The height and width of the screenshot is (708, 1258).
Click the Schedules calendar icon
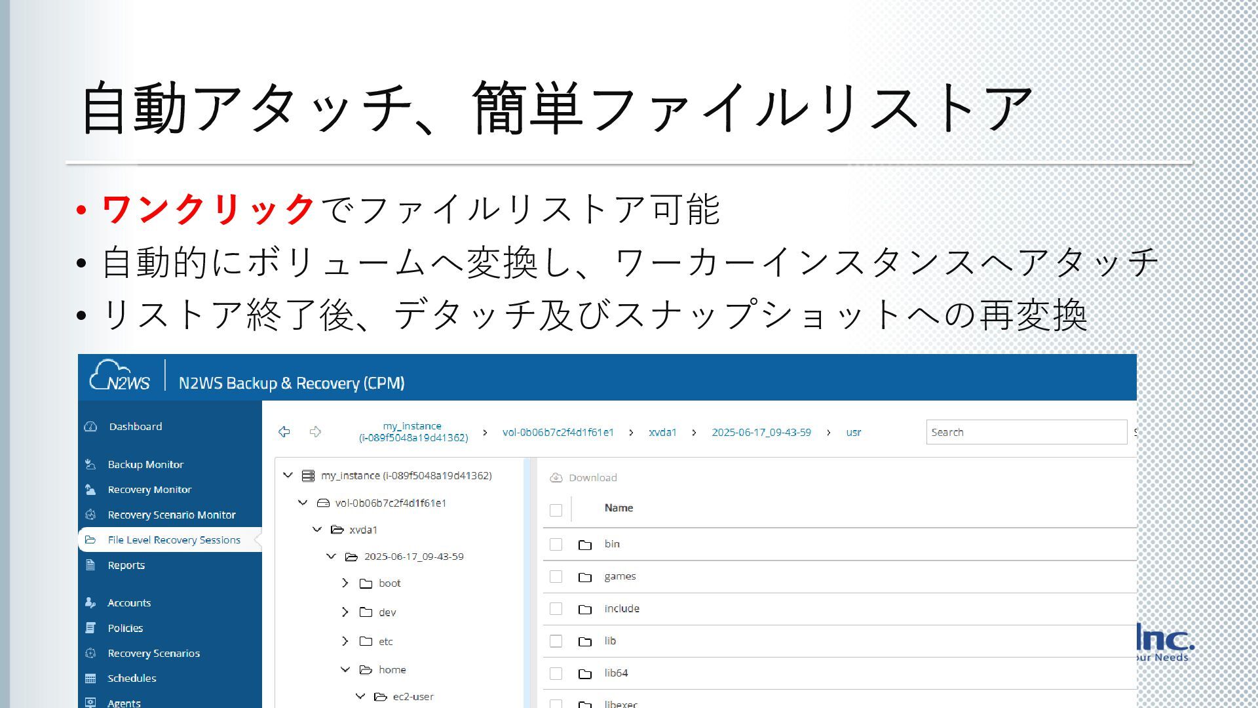[90, 678]
